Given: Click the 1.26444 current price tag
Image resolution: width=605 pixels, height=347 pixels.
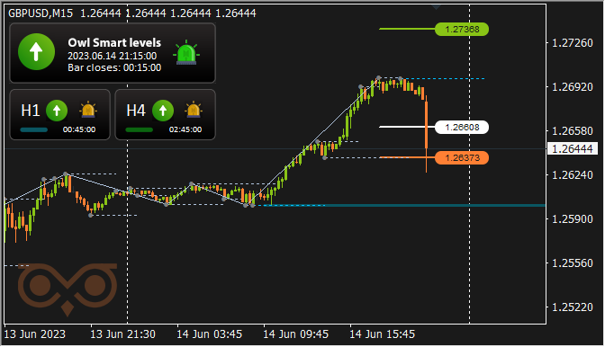Looking at the screenshot, I should 573,148.
